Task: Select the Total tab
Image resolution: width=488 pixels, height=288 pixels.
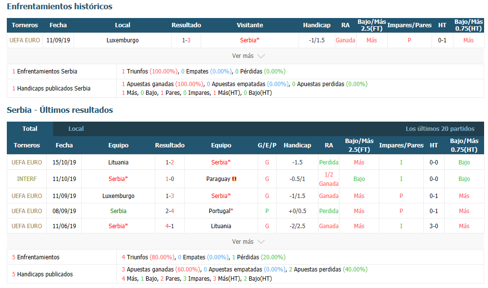Action: click(x=30, y=129)
